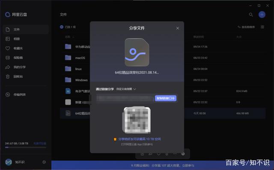Click the QR code image
Image resolution: width=274 pixels, height=170 pixels.
pos(137,120)
